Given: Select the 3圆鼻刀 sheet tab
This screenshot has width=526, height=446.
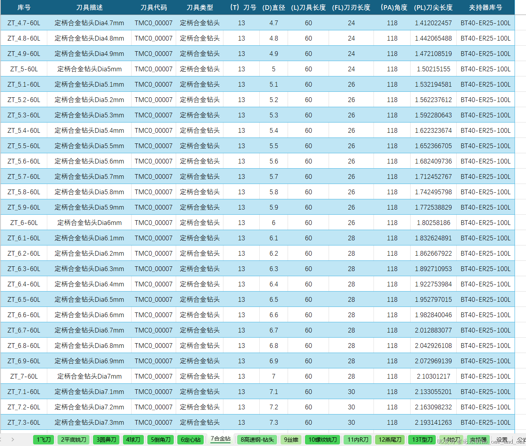Looking at the screenshot, I should pos(106,440).
